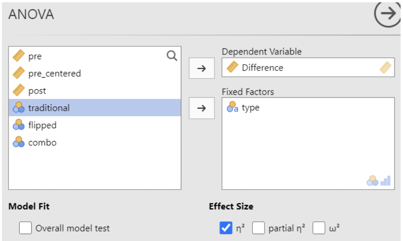Click the nominal icon beside flipped
403x241 pixels.
point(18,125)
